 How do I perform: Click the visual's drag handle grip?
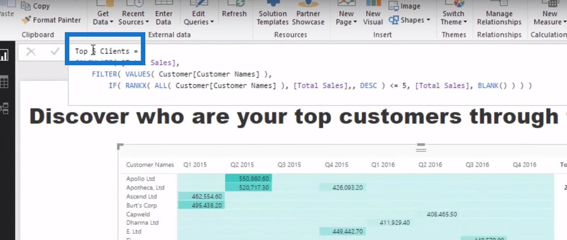pyautogui.click(x=421, y=148)
